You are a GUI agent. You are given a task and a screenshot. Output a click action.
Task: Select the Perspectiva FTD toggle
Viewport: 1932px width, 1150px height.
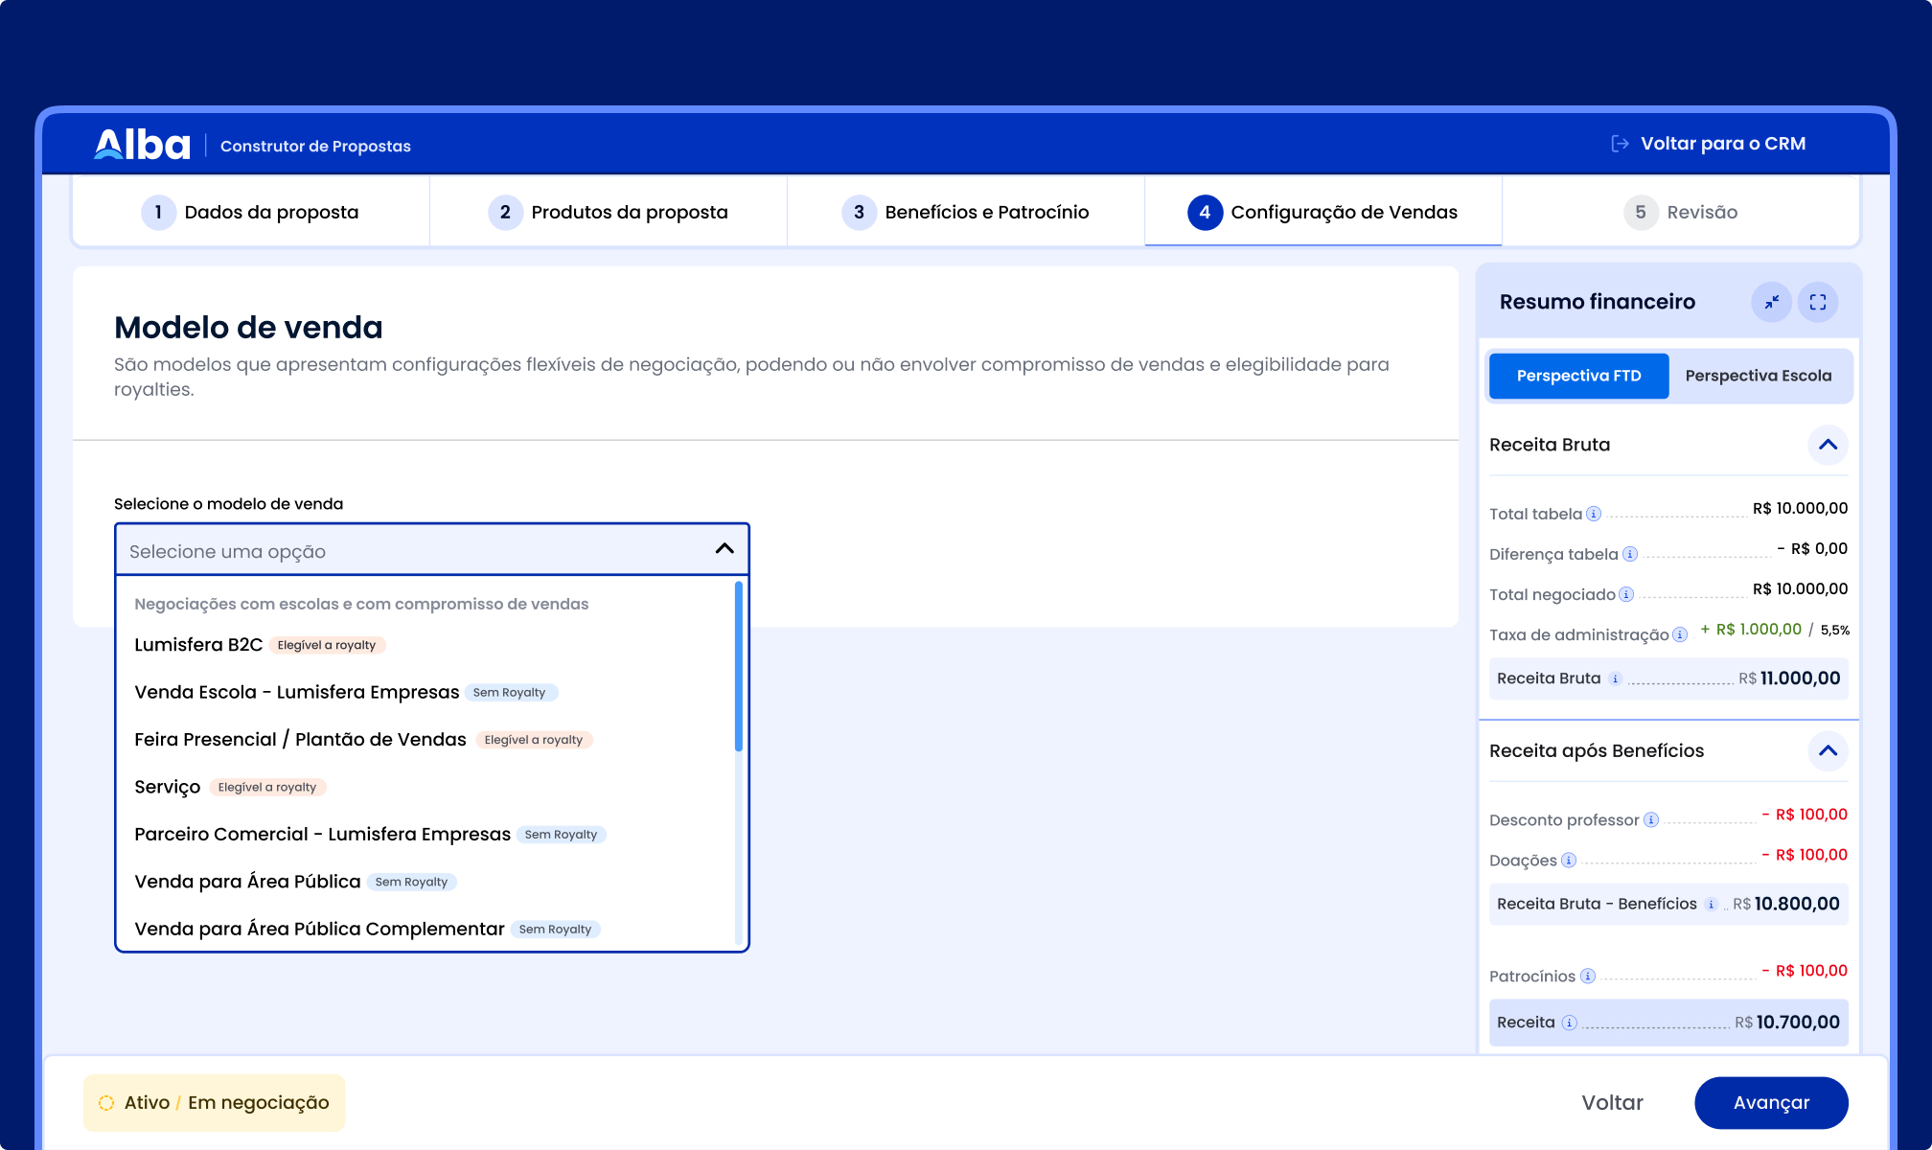tap(1578, 376)
